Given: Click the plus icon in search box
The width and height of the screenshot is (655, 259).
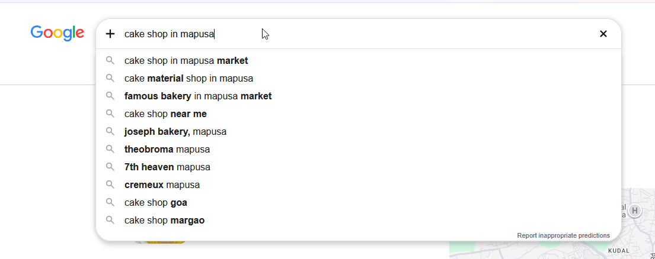Looking at the screenshot, I should [110, 34].
